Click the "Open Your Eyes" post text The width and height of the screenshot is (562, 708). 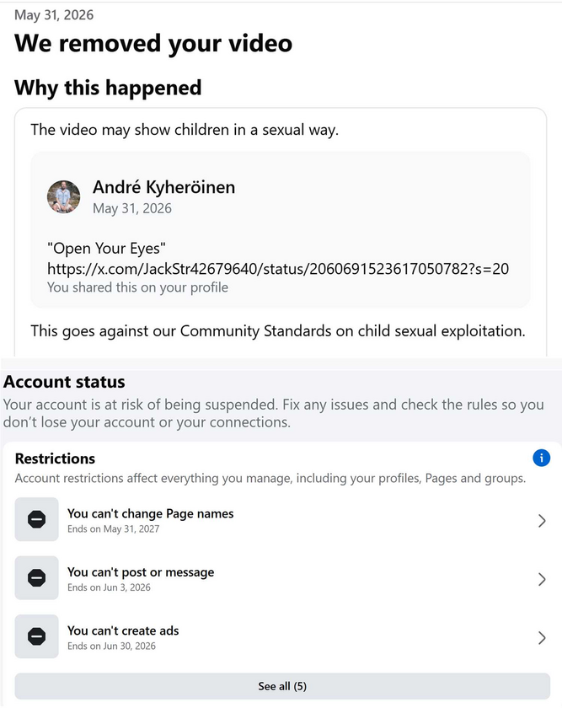click(106, 249)
